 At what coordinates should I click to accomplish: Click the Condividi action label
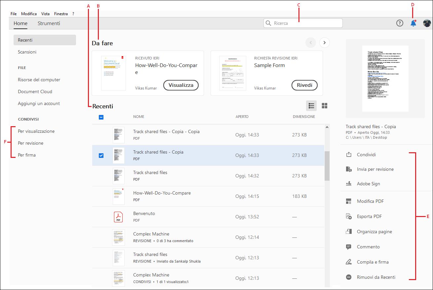tap(366, 155)
